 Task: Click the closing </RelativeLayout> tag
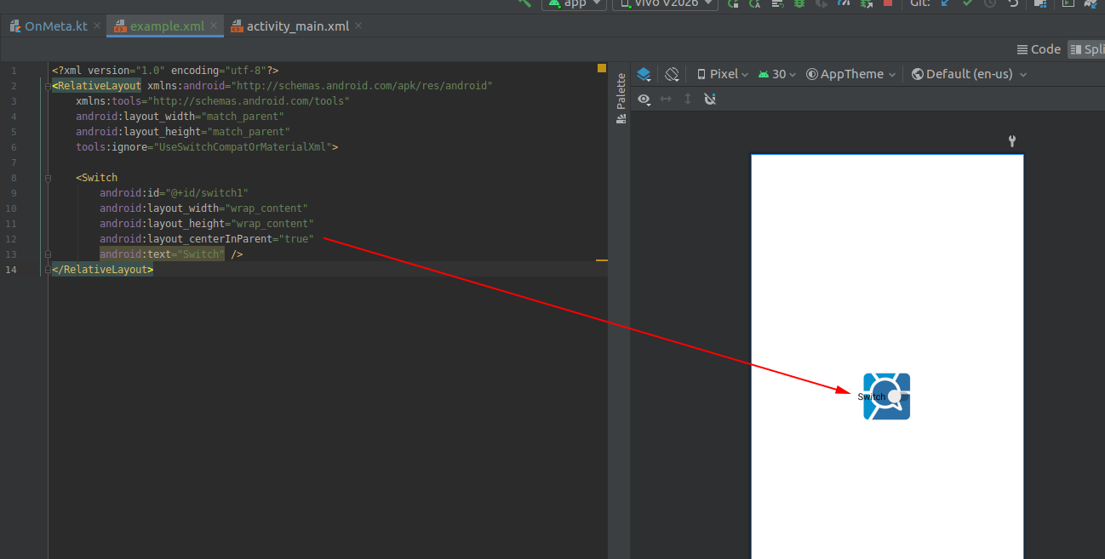pos(103,270)
